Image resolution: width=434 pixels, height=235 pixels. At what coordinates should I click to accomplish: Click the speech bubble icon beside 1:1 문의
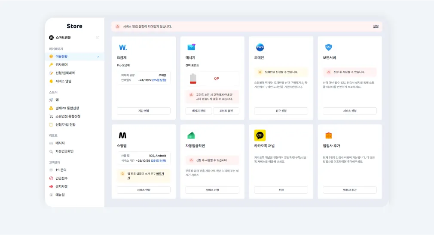click(51, 170)
